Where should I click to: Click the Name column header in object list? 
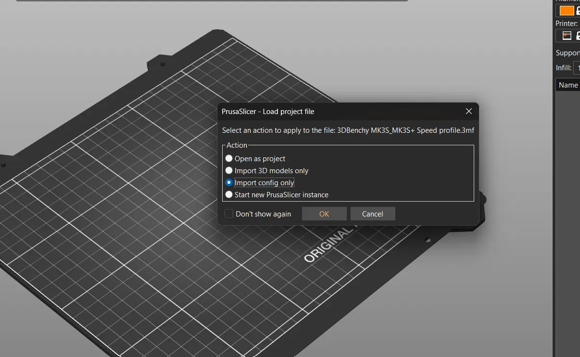[x=568, y=85]
